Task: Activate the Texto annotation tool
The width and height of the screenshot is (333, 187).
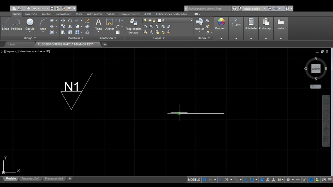Action: tap(98, 24)
